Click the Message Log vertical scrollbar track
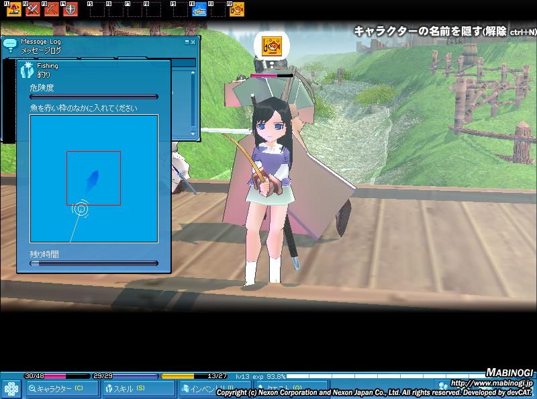The image size is (537, 399). tap(193, 103)
